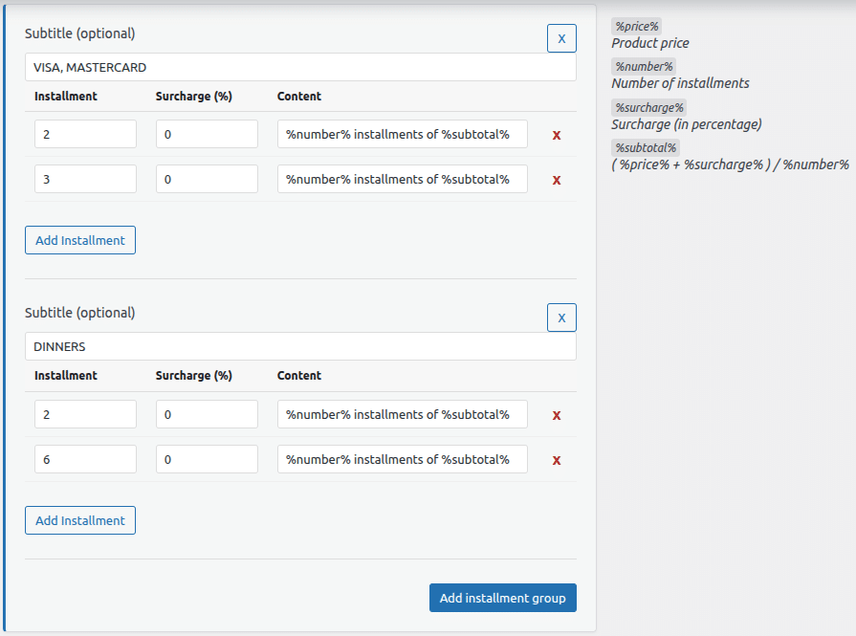The width and height of the screenshot is (856, 636).
Task: Delete the 3-installment row under VISA, MASTERCARD
Action: [x=557, y=180]
